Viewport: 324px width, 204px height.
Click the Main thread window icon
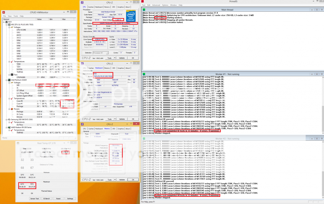pos(143,10)
